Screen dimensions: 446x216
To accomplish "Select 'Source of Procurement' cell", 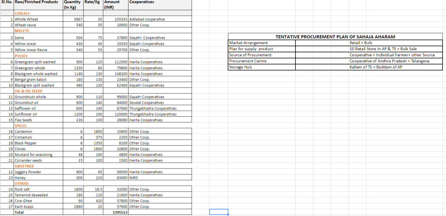I will coord(262,55).
